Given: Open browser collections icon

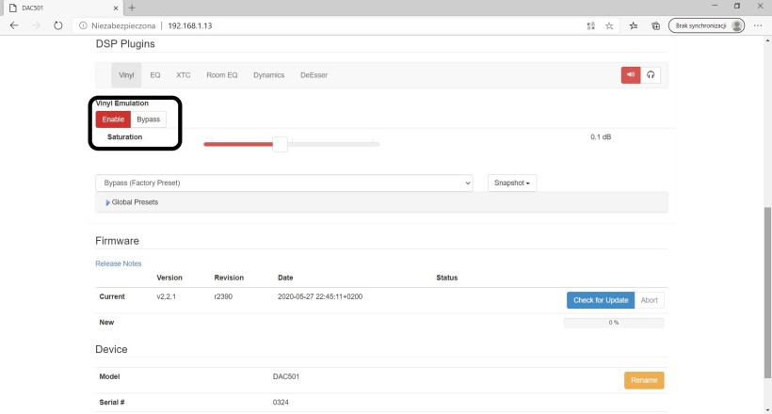Looking at the screenshot, I should point(656,25).
